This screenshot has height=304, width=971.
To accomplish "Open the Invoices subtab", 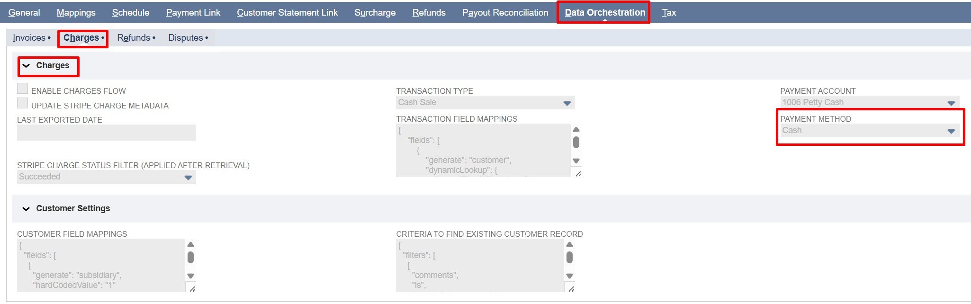I will pyautogui.click(x=29, y=38).
